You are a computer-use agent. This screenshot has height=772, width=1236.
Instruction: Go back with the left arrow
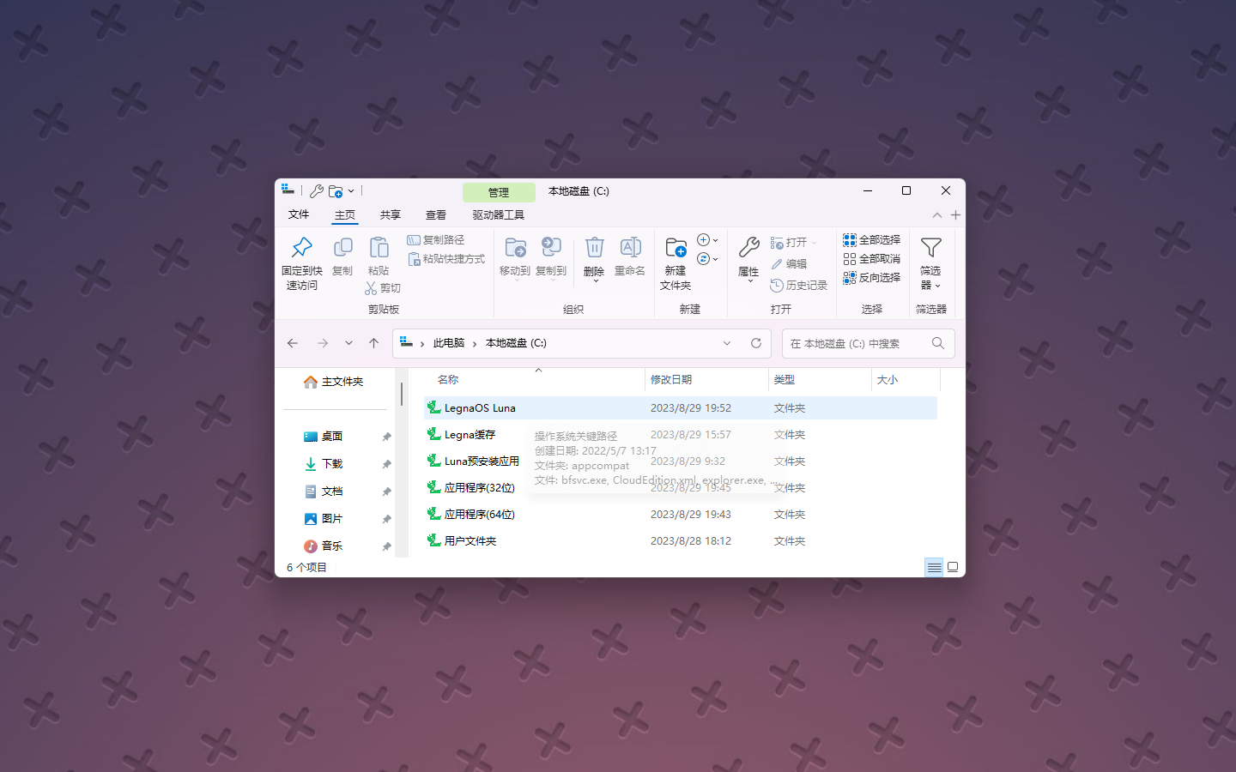pyautogui.click(x=293, y=343)
